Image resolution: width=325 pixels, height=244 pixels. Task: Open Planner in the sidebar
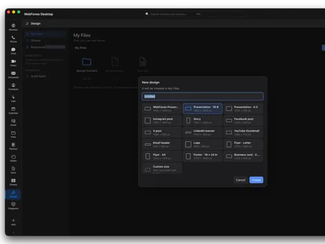(13, 146)
